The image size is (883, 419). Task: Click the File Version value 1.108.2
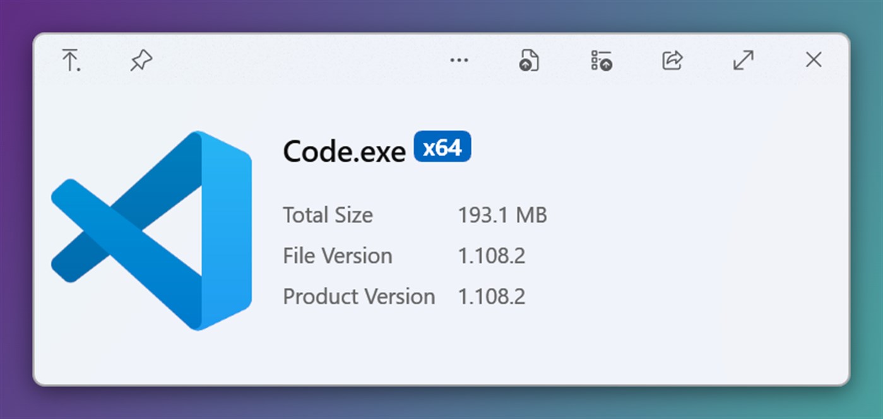(x=492, y=256)
